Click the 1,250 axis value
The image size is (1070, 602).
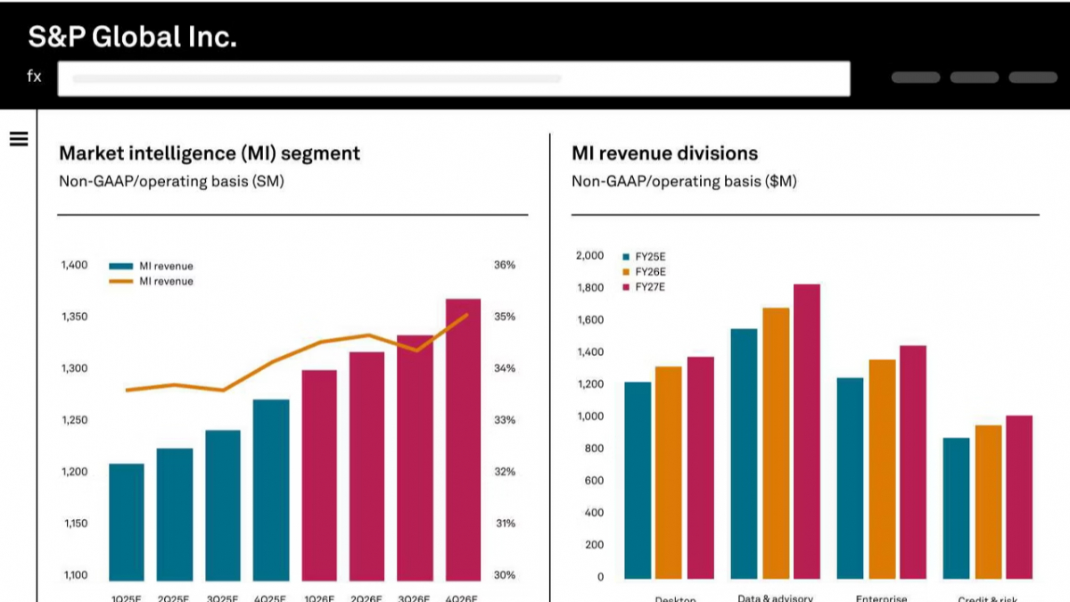(x=75, y=420)
